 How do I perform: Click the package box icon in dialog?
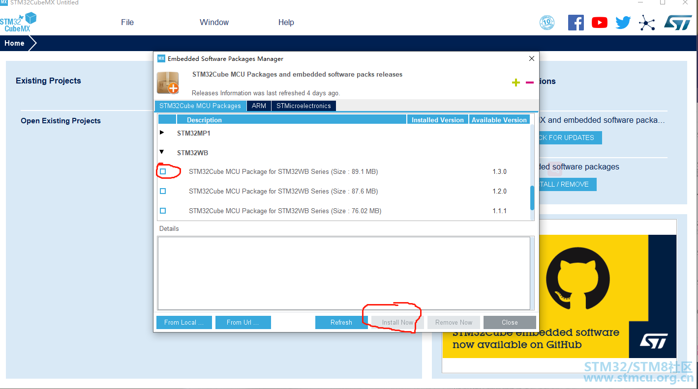(x=168, y=83)
